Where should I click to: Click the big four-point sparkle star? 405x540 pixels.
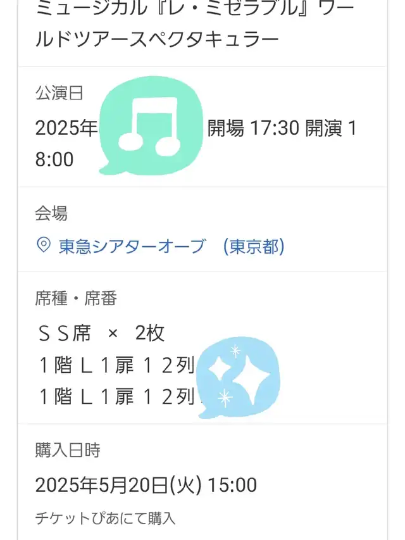coord(251,379)
